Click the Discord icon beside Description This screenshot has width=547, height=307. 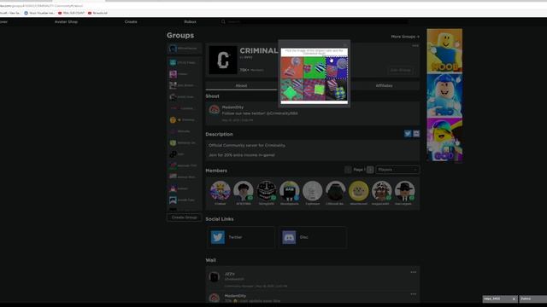point(416,134)
